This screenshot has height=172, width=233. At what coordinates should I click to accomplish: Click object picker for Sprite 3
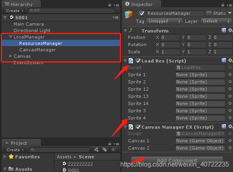pyautogui.click(x=230, y=111)
